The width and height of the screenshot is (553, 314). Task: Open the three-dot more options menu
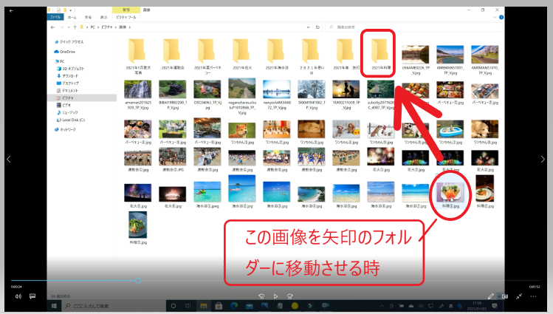(535, 296)
